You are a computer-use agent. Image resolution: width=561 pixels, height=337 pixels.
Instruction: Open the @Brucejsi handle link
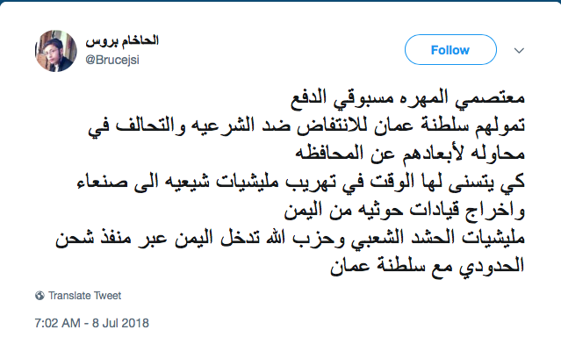(x=112, y=60)
